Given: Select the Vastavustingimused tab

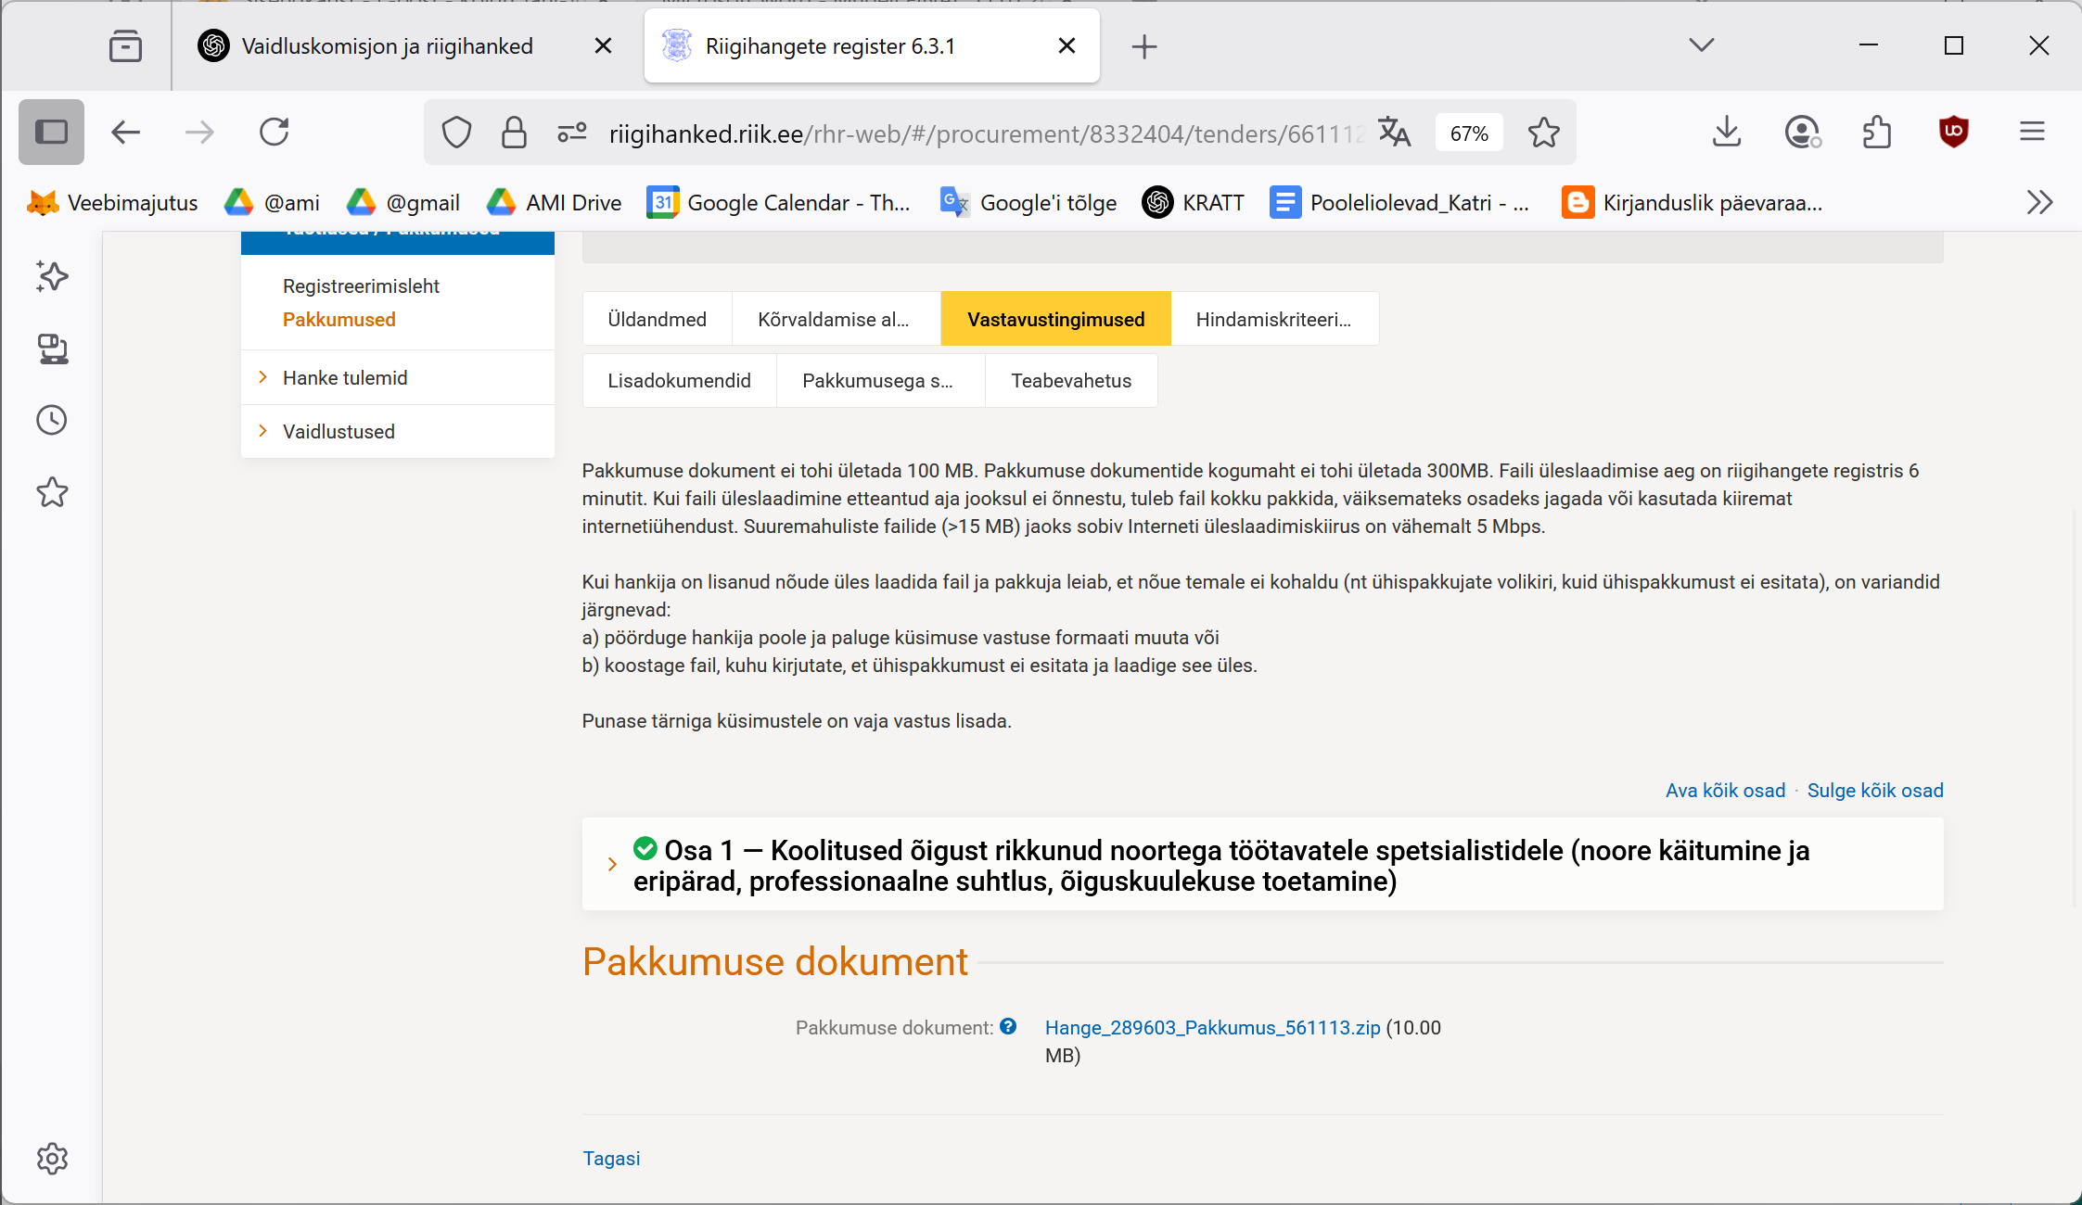Looking at the screenshot, I should point(1055,319).
